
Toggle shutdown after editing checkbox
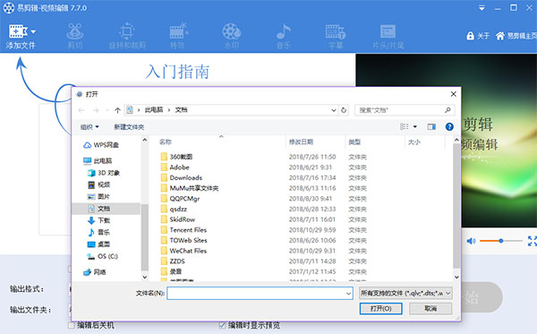(71, 325)
